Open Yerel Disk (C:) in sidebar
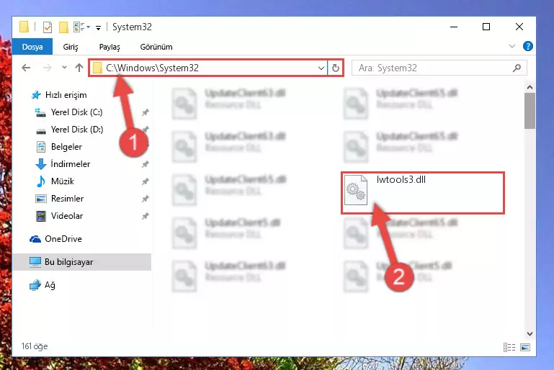This screenshot has width=554, height=370. coord(76,112)
